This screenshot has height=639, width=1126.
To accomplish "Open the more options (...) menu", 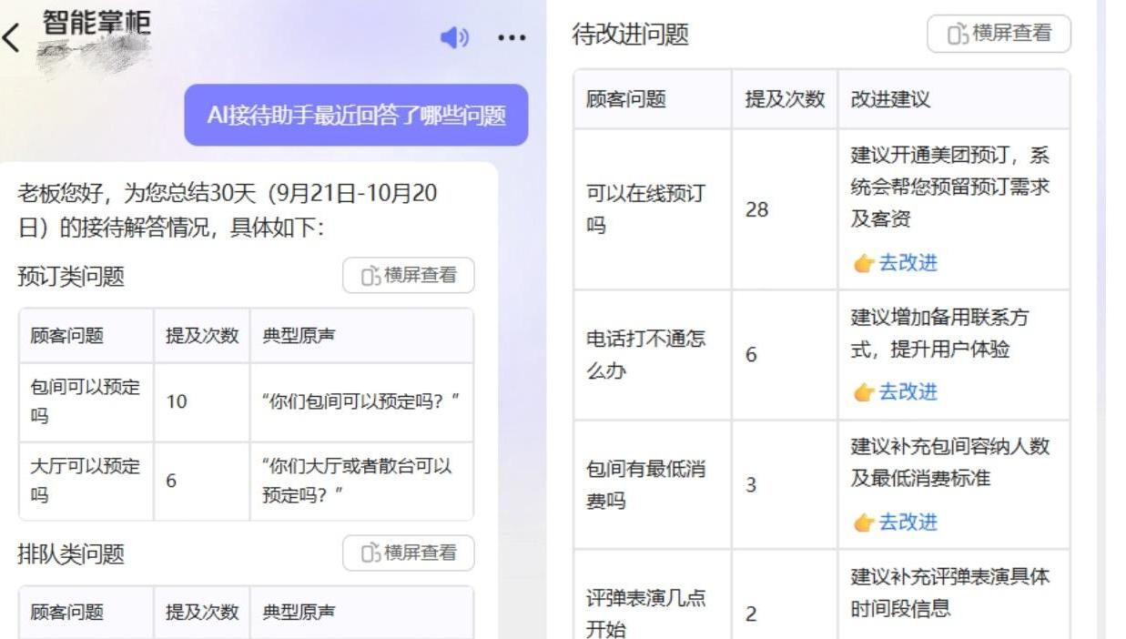I will [x=511, y=37].
